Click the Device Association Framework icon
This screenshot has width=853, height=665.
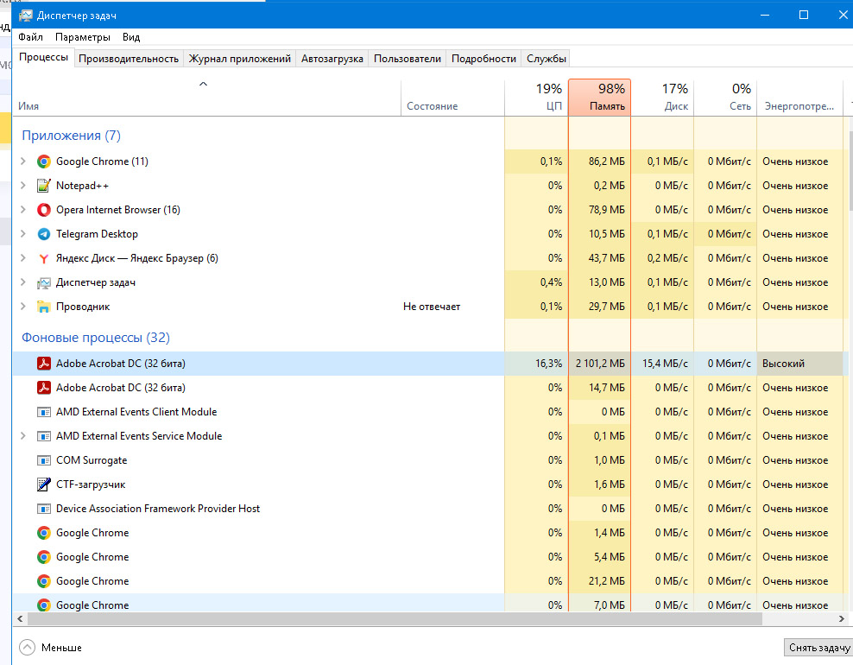(x=43, y=509)
